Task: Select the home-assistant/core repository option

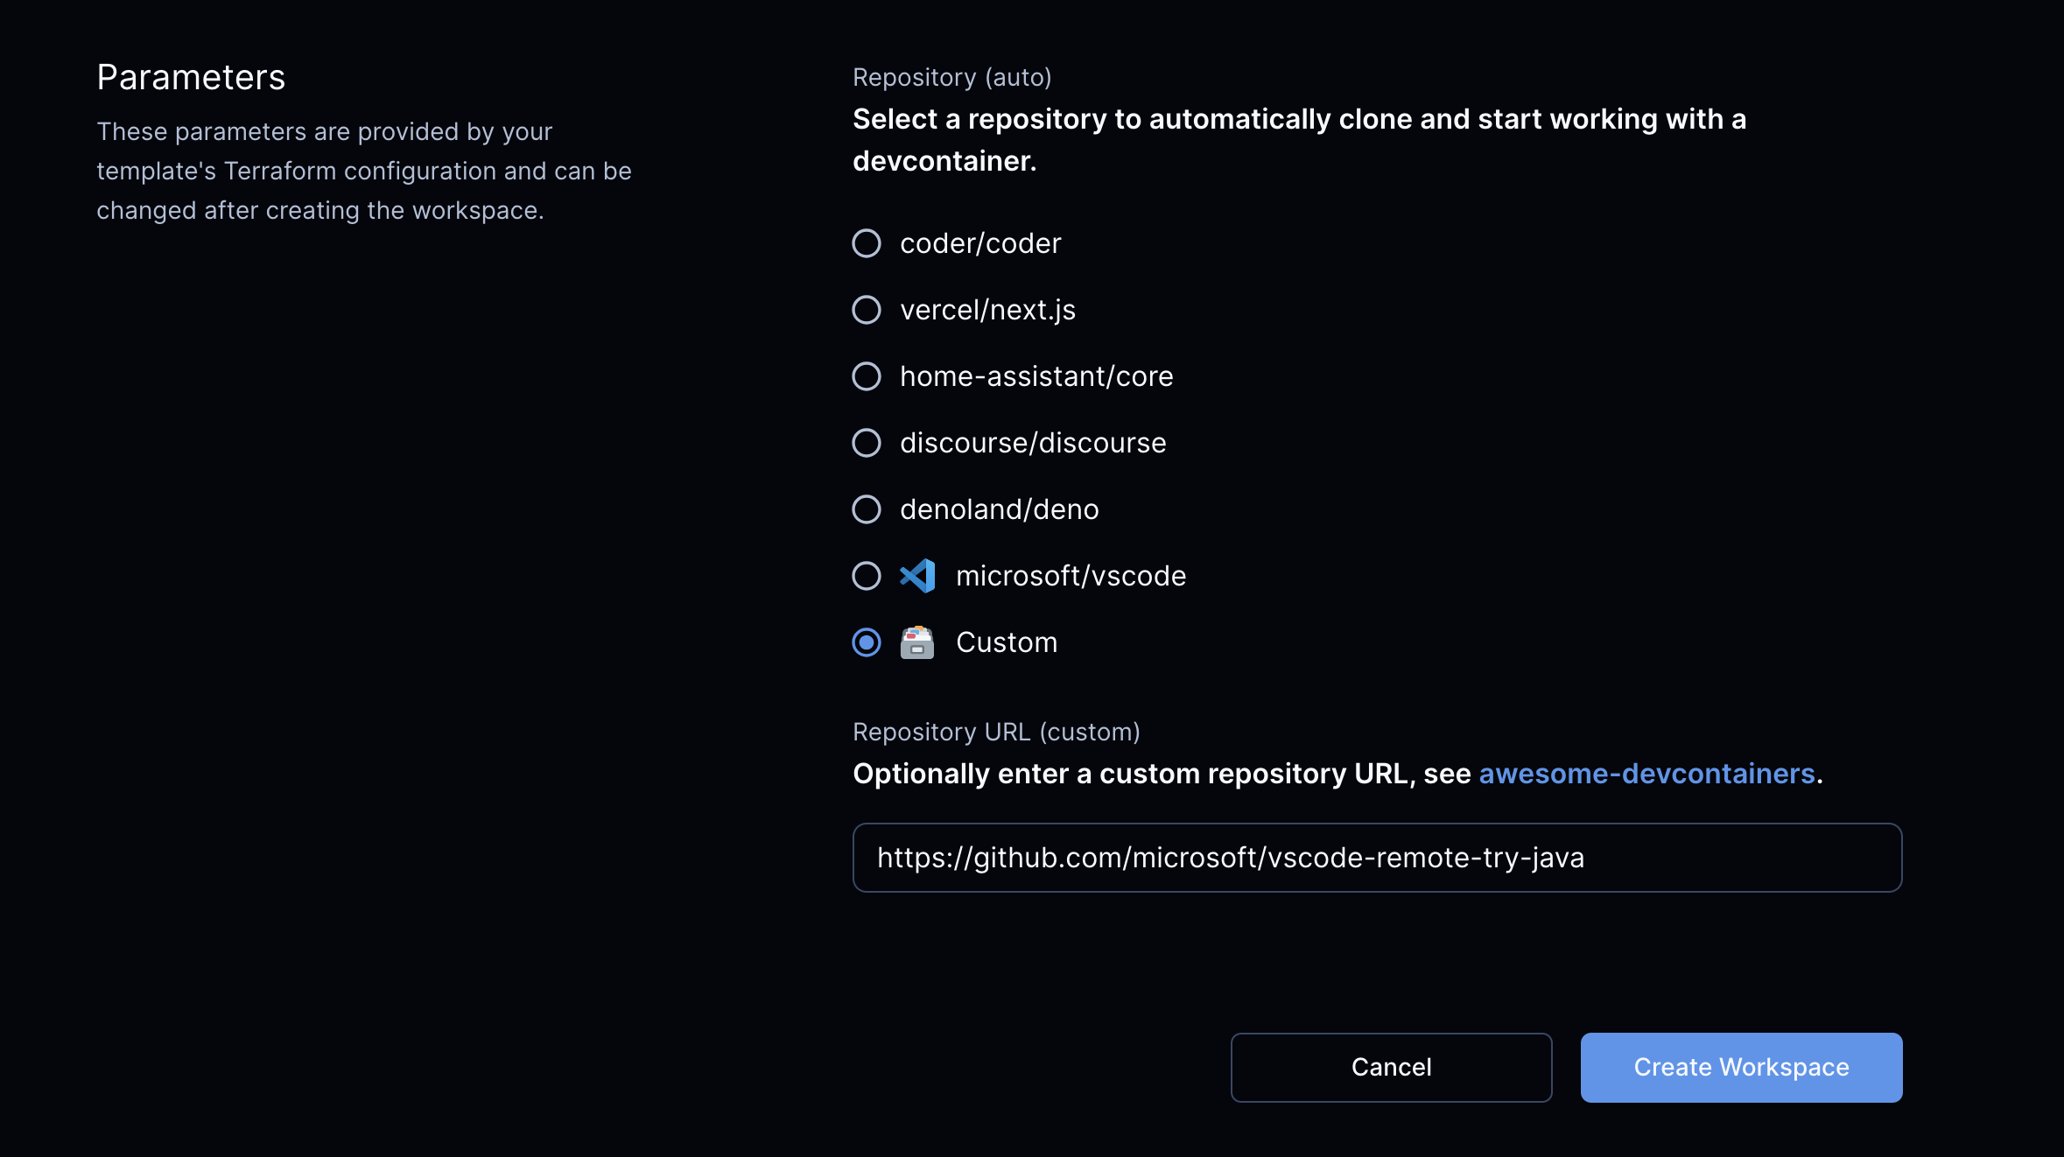Action: tap(867, 377)
